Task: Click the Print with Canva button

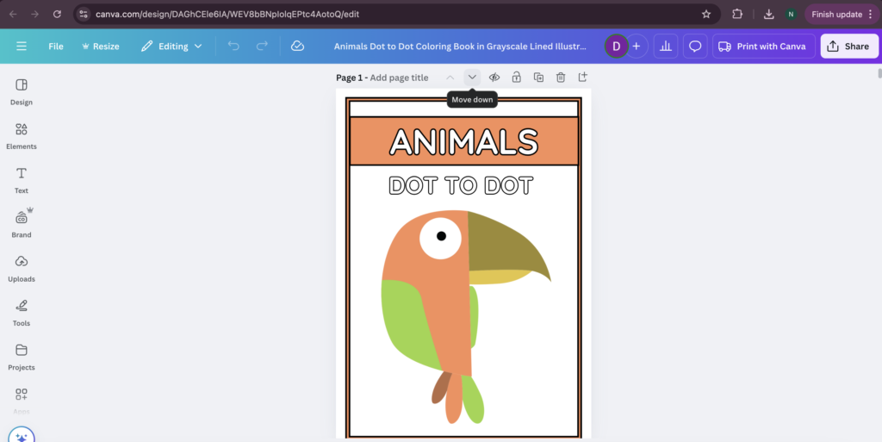Action: coord(761,47)
